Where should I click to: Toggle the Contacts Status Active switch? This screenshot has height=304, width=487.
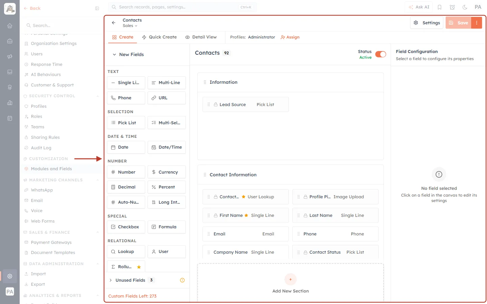[381, 54]
